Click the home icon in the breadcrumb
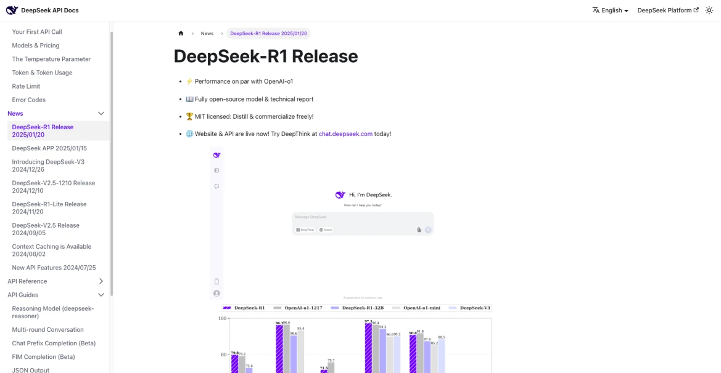This screenshot has height=373, width=721. tap(181, 33)
